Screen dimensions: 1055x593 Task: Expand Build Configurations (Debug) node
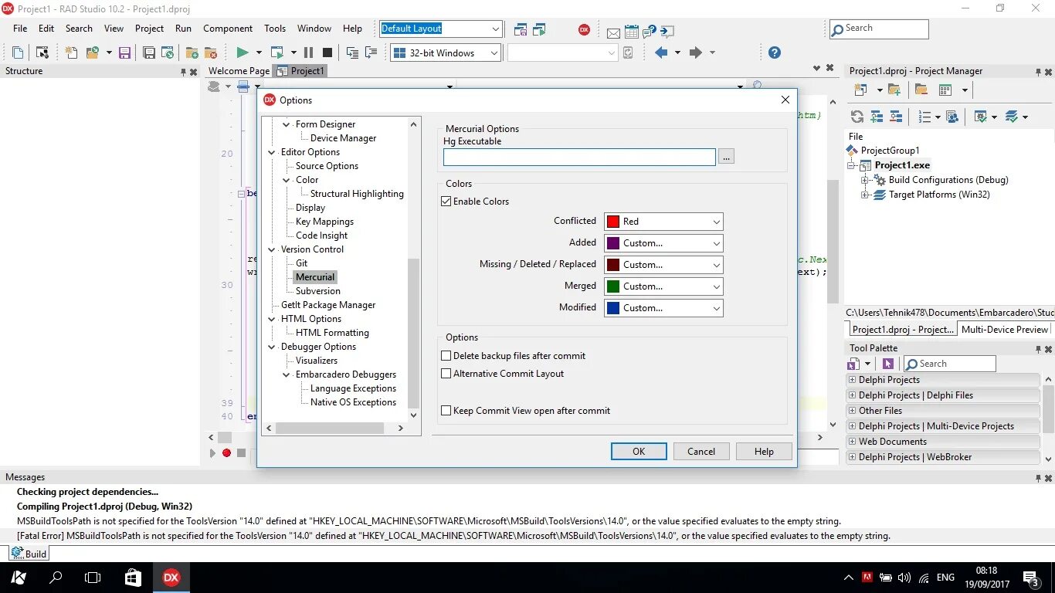(866, 180)
